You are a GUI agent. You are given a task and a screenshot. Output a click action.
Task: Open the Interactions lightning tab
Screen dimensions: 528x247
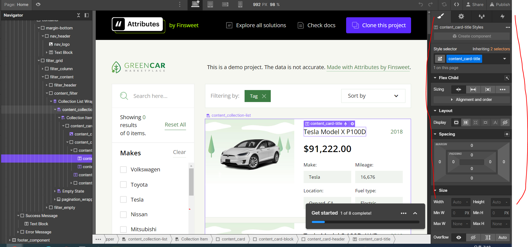tap(502, 16)
